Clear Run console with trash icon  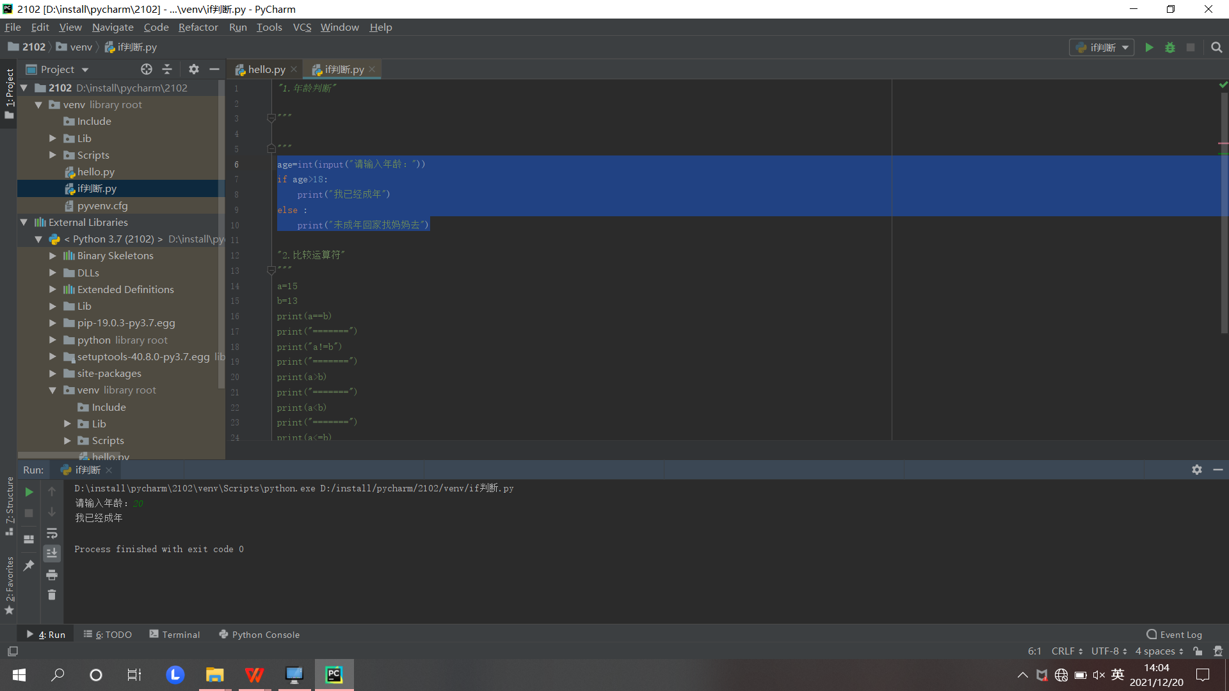52,595
